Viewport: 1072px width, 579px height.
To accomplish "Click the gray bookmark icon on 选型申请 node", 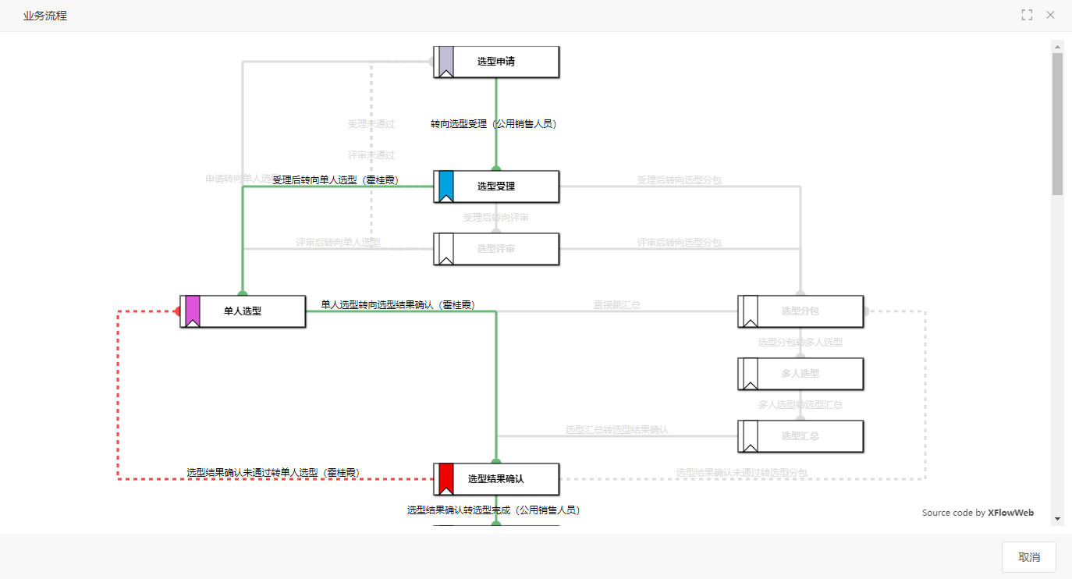I will point(445,62).
